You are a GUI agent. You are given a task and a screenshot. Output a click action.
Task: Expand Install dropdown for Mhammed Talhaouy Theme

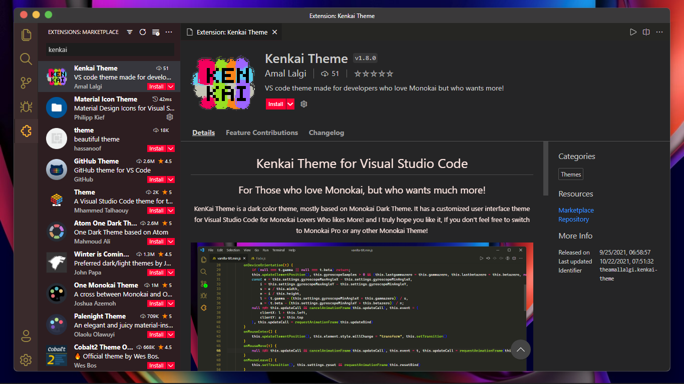pyautogui.click(x=171, y=210)
